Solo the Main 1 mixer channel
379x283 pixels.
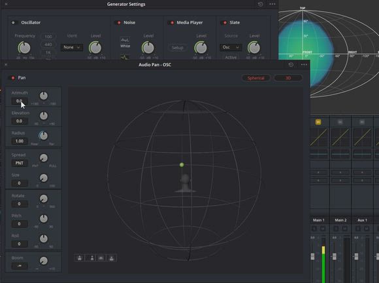click(x=314, y=229)
